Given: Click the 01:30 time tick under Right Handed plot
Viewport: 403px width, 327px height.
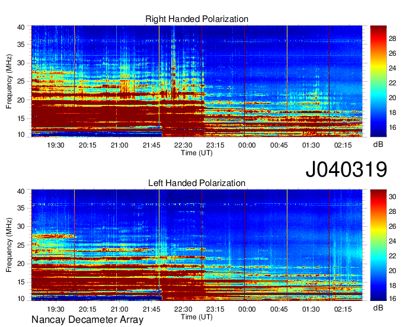Looking at the screenshot, I should pyautogui.click(x=311, y=145).
